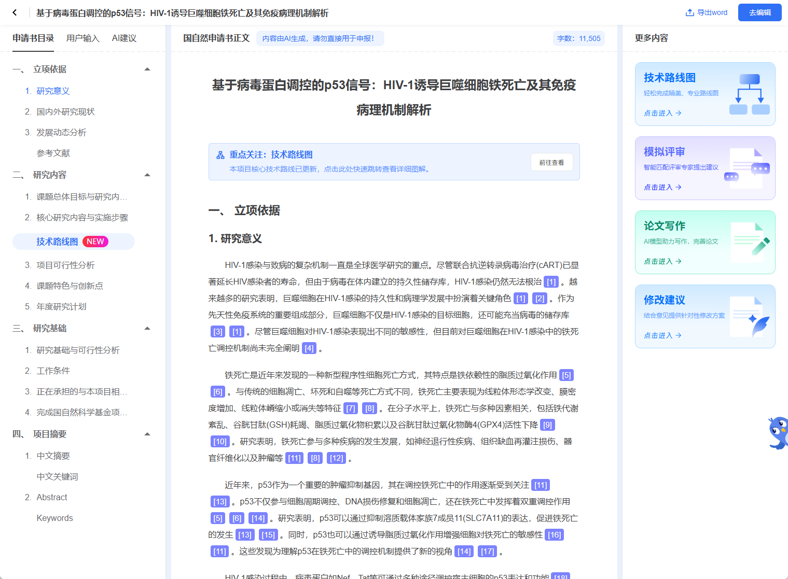The height and width of the screenshot is (579, 788).
Task: Collapse the 研究内容 section
Action: click(147, 175)
